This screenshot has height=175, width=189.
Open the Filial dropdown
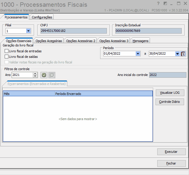pos(29,31)
